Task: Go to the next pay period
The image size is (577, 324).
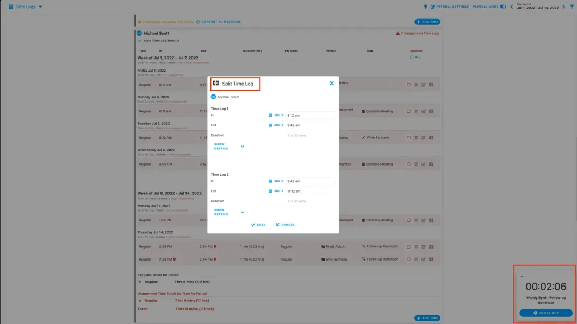Action: [x=564, y=7]
